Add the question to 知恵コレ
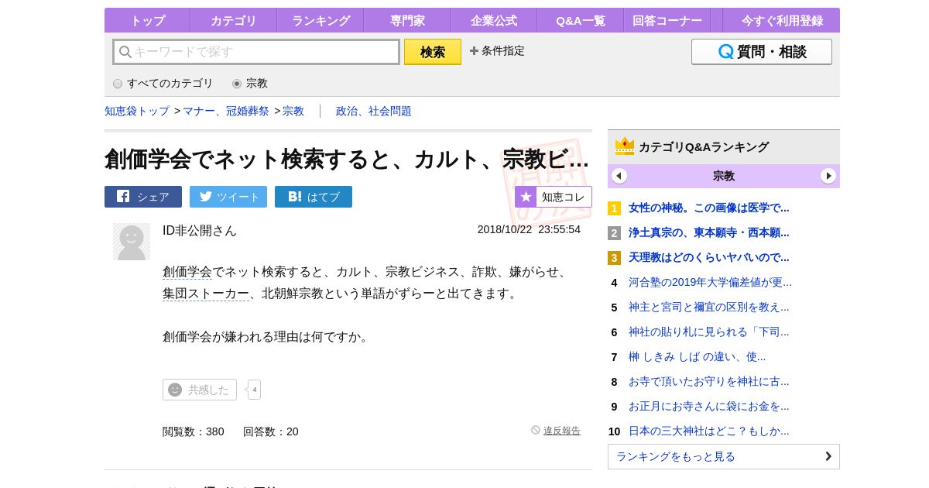The image size is (929, 488). [554, 197]
